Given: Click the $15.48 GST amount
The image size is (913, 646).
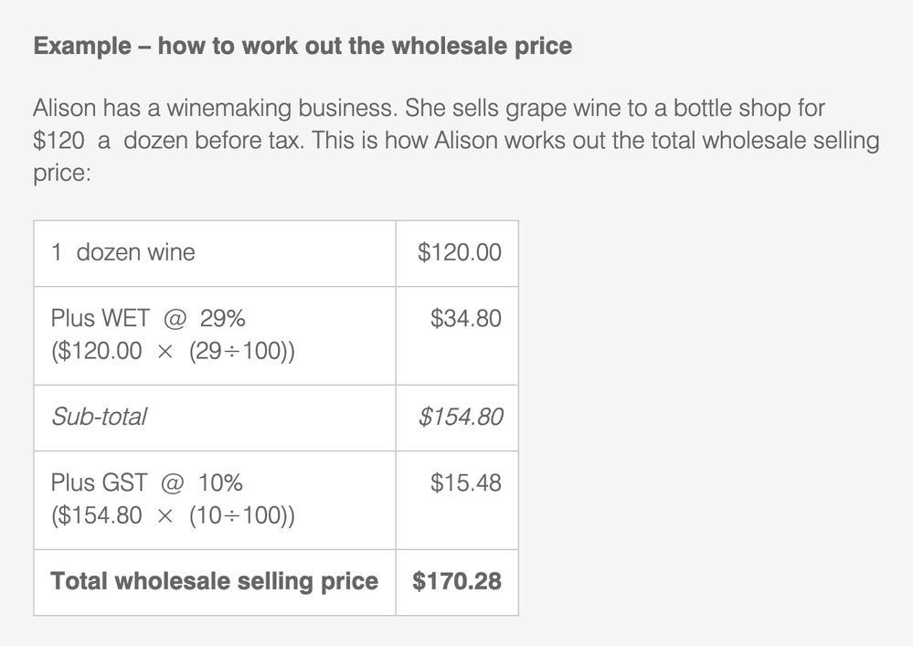Looking at the screenshot, I should click(466, 483).
